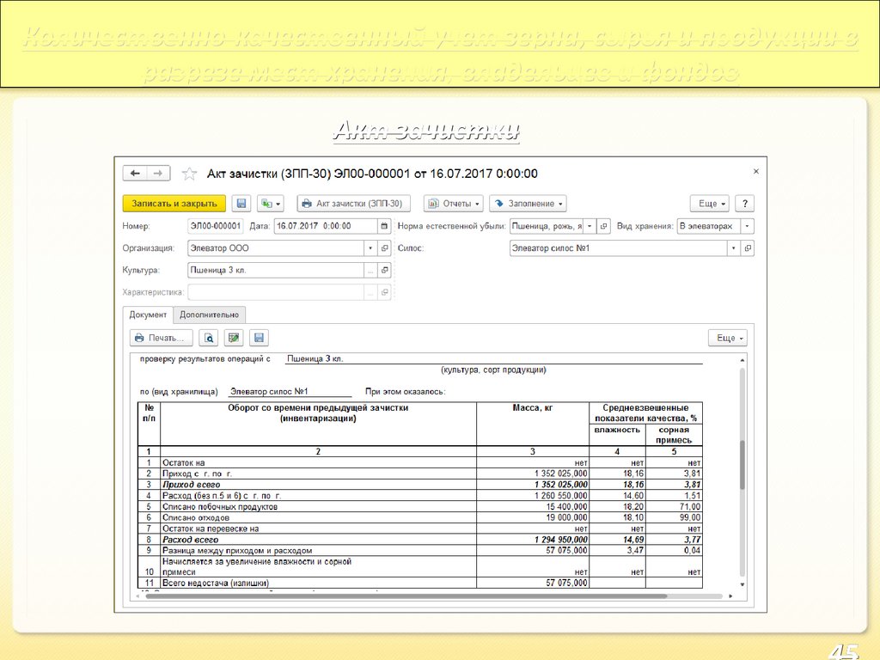The height and width of the screenshot is (660, 880).
Task: Click the print preview magnifier icon
Action: [209, 338]
